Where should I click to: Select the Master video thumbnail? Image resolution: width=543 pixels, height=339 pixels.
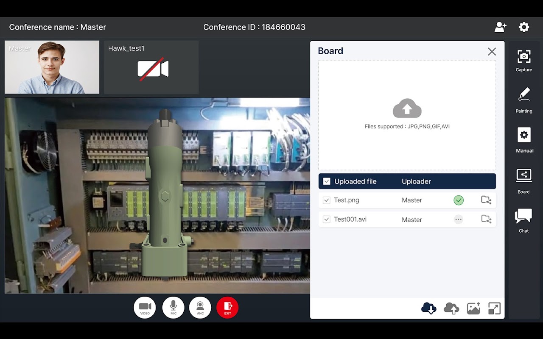click(x=52, y=67)
